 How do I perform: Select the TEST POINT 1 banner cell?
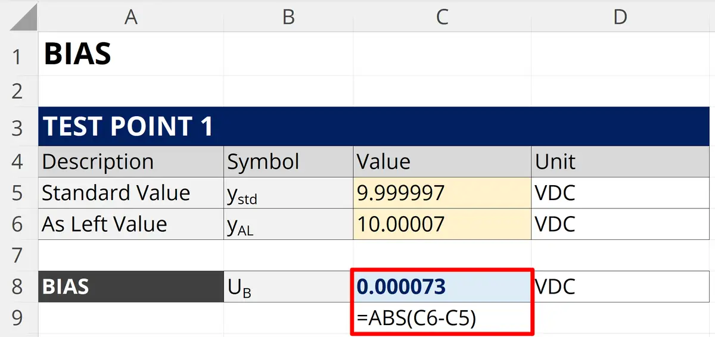374,126
